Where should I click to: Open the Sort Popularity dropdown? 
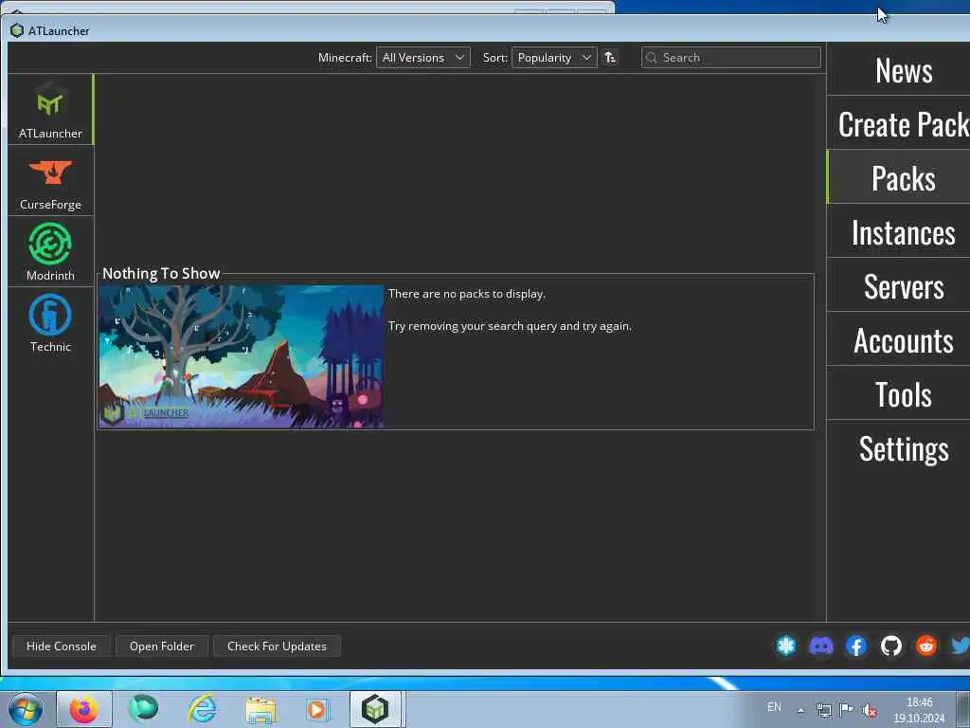point(553,58)
